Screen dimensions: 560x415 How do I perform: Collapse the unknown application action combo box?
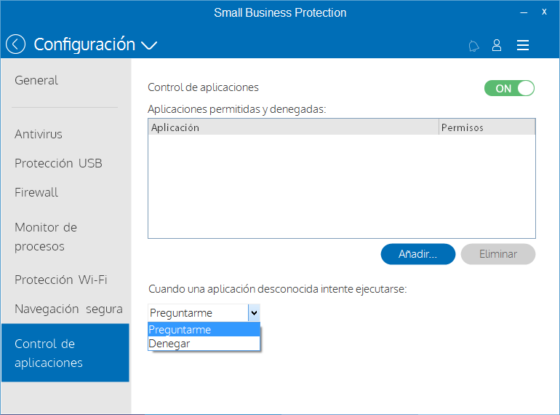point(254,313)
